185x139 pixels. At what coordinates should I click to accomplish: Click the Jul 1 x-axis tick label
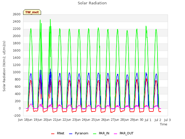pos(148,120)
